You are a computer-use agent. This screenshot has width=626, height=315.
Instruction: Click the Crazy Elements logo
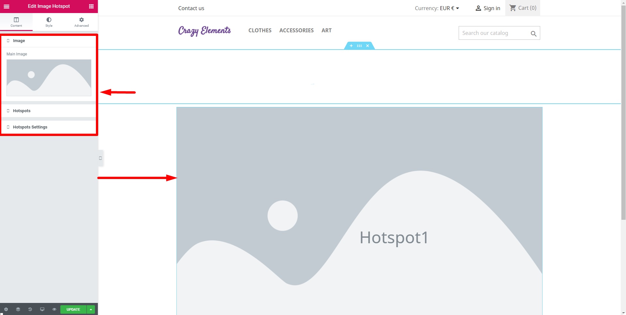click(x=205, y=31)
